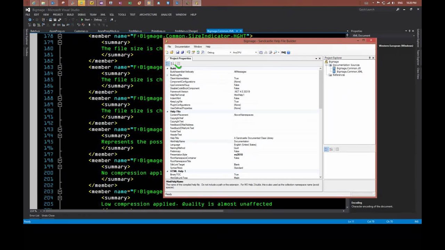Select Bigmage.Common.dll in Project Explorer
This screenshot has height=250, width=445.
(x=348, y=68)
